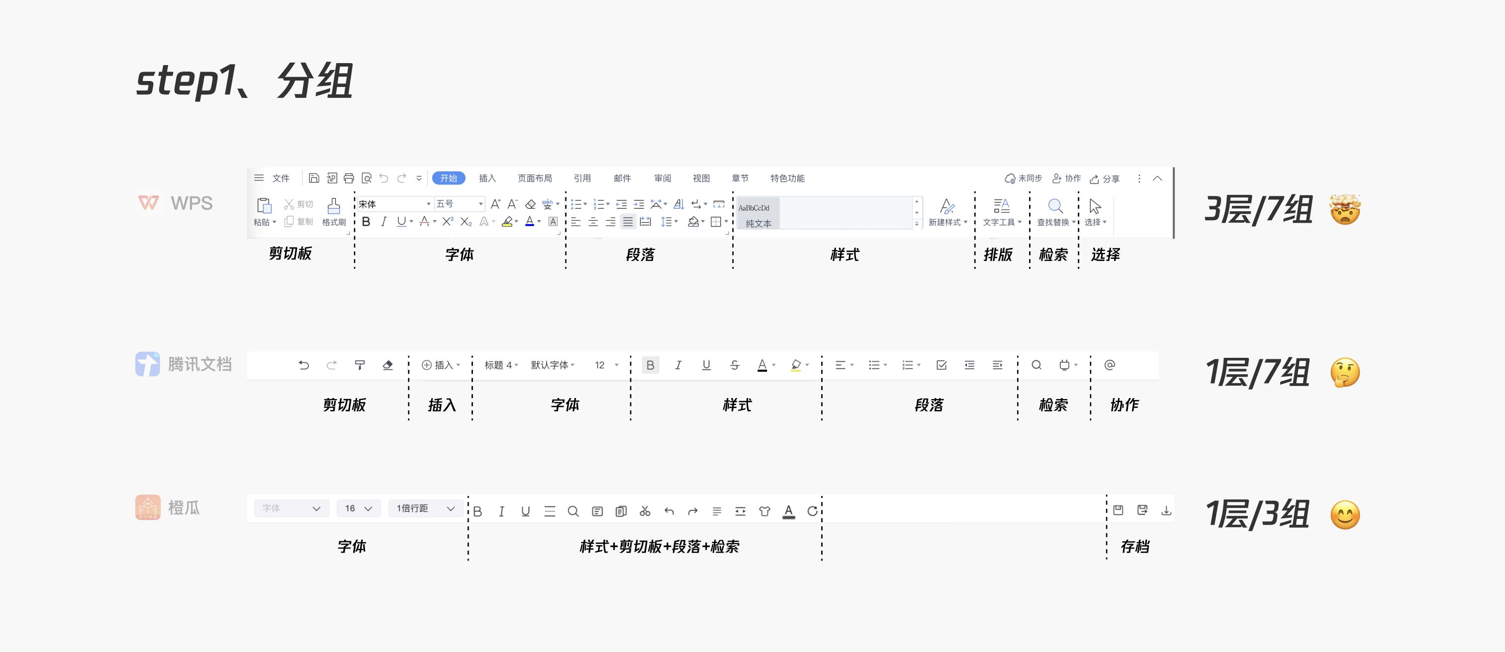Click the scissors cut icon in 橙瓜 toolbar
The image size is (1505, 652).
click(645, 511)
